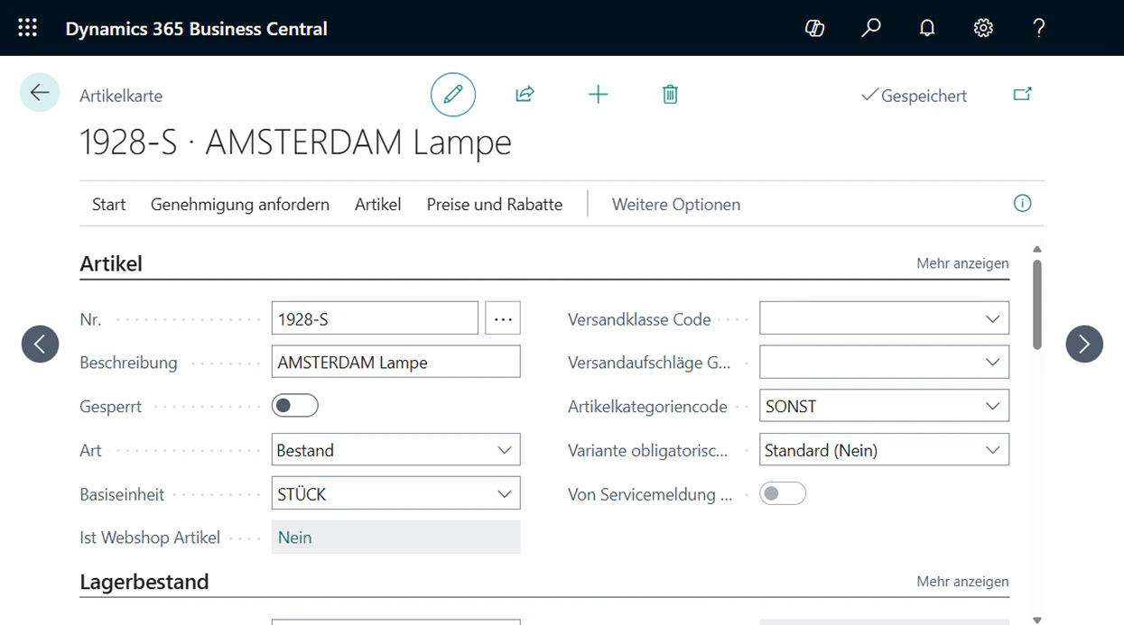Open the app launcher waffle menu

click(28, 28)
